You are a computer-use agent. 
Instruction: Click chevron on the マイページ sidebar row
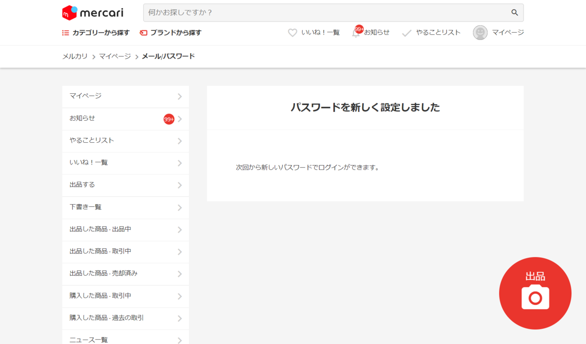coord(180,97)
